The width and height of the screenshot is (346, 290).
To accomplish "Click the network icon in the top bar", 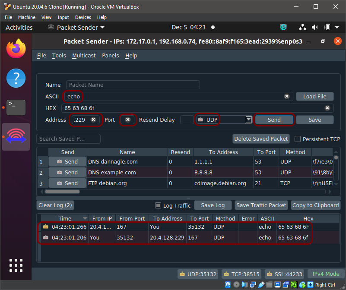I will [302, 27].
